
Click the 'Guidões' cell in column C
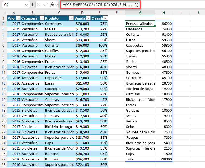59,51
